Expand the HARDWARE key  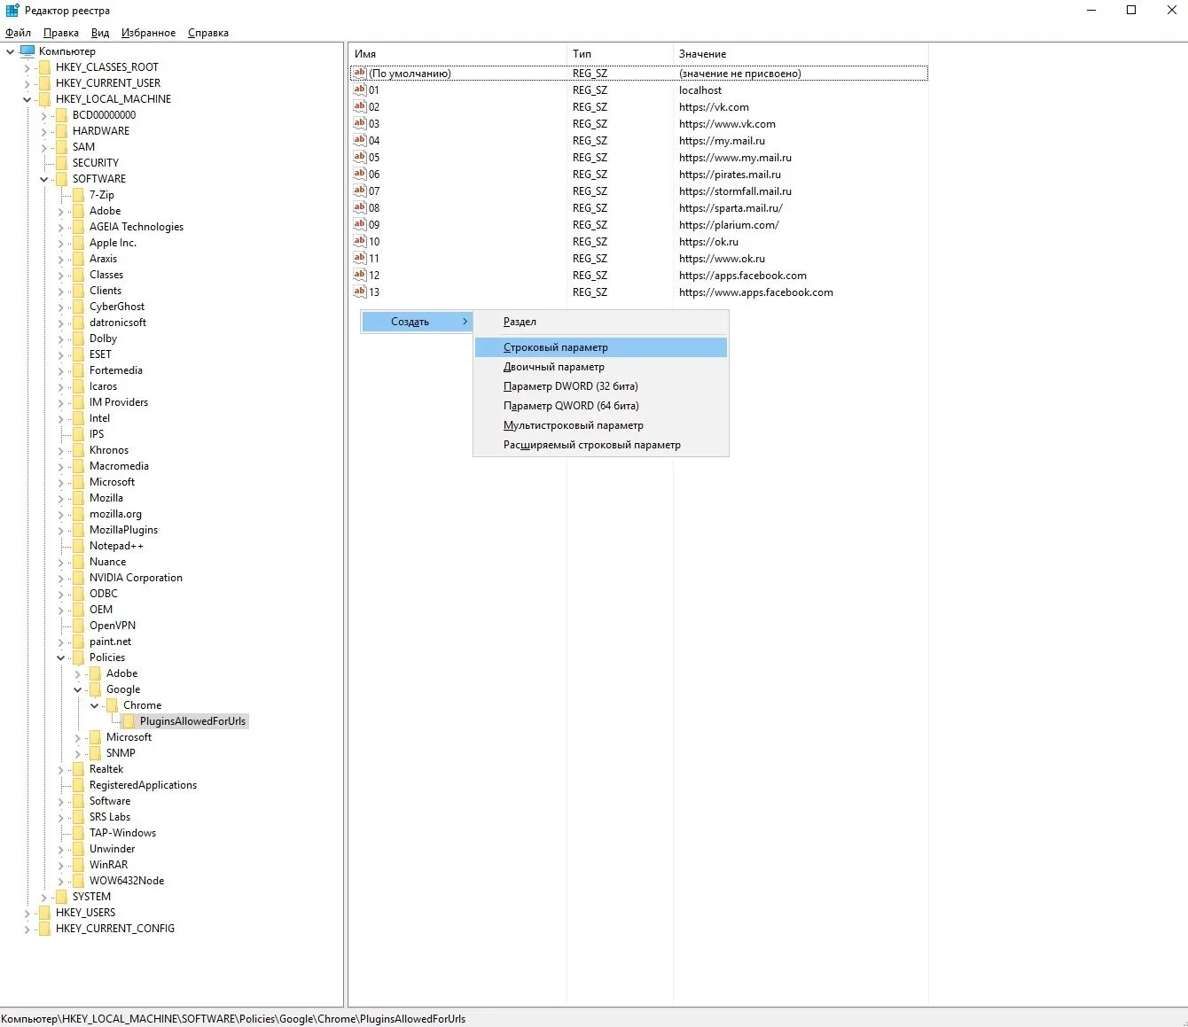click(x=43, y=131)
